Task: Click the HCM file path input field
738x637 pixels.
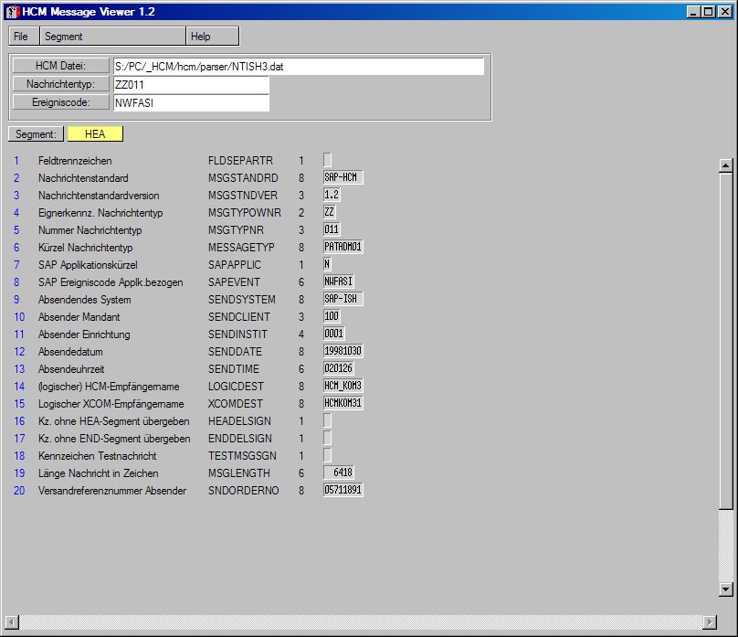Action: coord(298,67)
